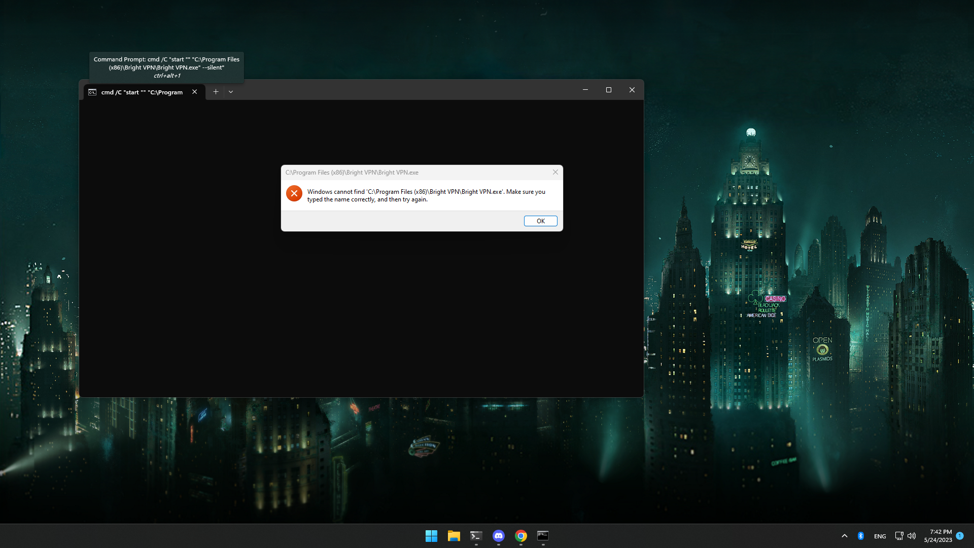Close the cmd /C terminal tab
The image size is (974, 548).
coord(194,92)
